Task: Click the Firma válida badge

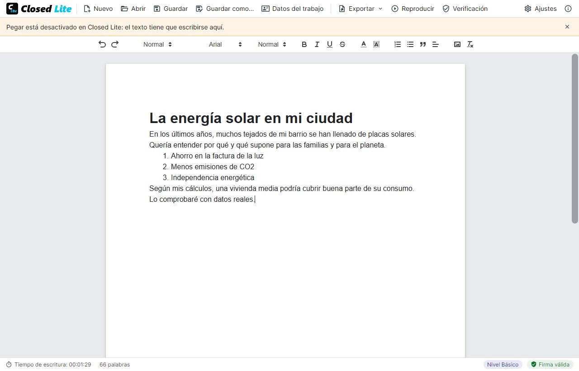Action: point(550,364)
